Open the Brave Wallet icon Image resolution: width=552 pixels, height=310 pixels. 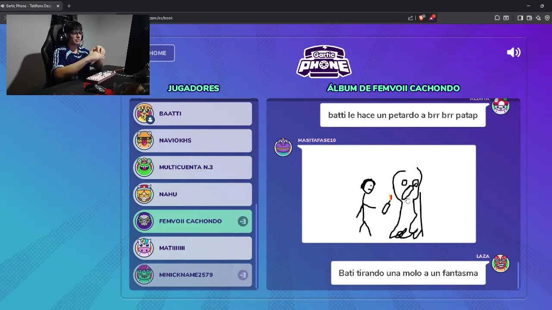[529, 18]
